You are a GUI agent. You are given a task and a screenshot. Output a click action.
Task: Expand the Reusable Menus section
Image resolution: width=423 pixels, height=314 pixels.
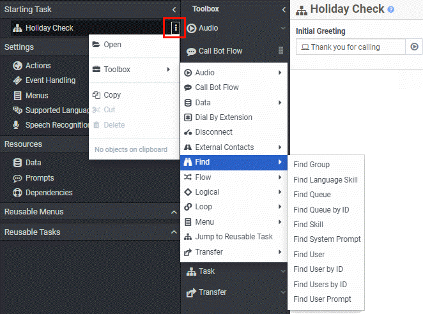point(174,212)
